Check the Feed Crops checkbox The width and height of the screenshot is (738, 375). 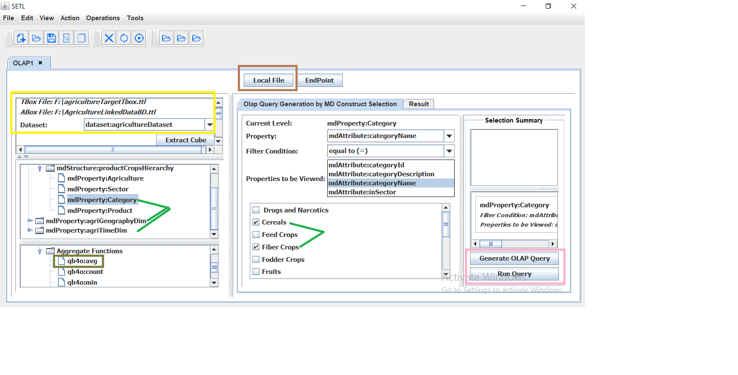tap(256, 234)
